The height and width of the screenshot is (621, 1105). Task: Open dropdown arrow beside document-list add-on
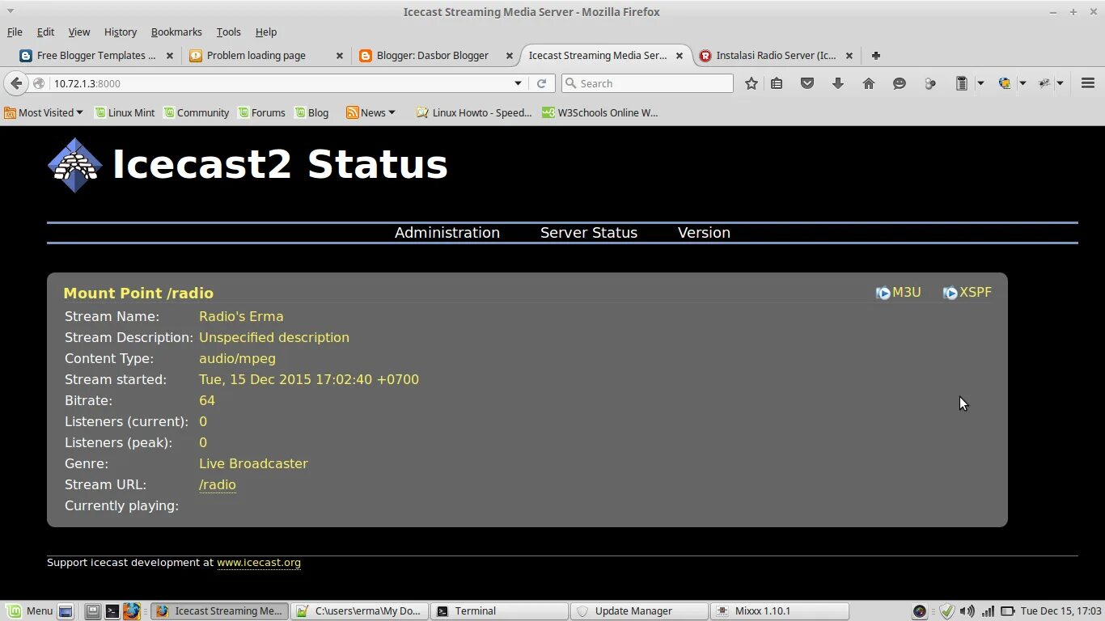(980, 83)
